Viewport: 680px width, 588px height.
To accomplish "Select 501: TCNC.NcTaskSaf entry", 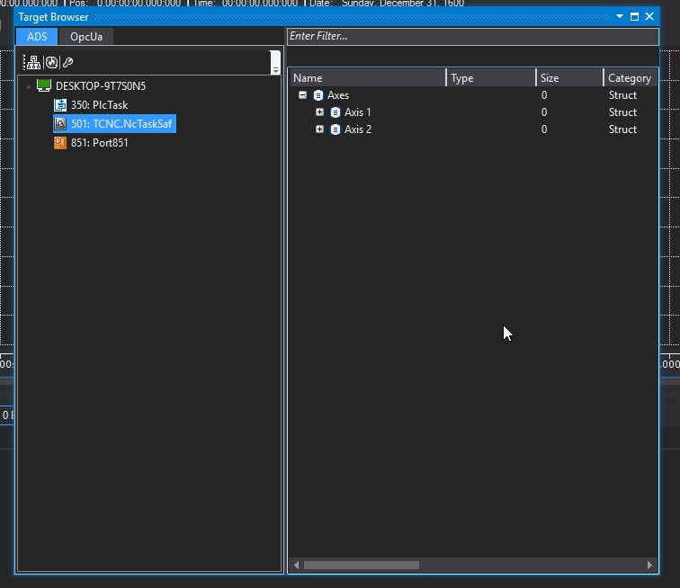I will (x=121, y=123).
